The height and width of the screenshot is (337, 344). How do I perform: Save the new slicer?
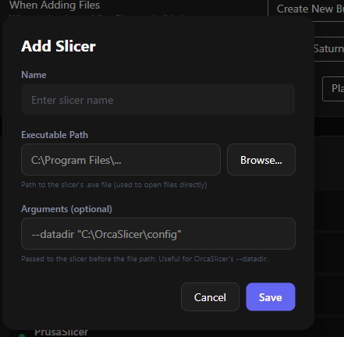271,297
